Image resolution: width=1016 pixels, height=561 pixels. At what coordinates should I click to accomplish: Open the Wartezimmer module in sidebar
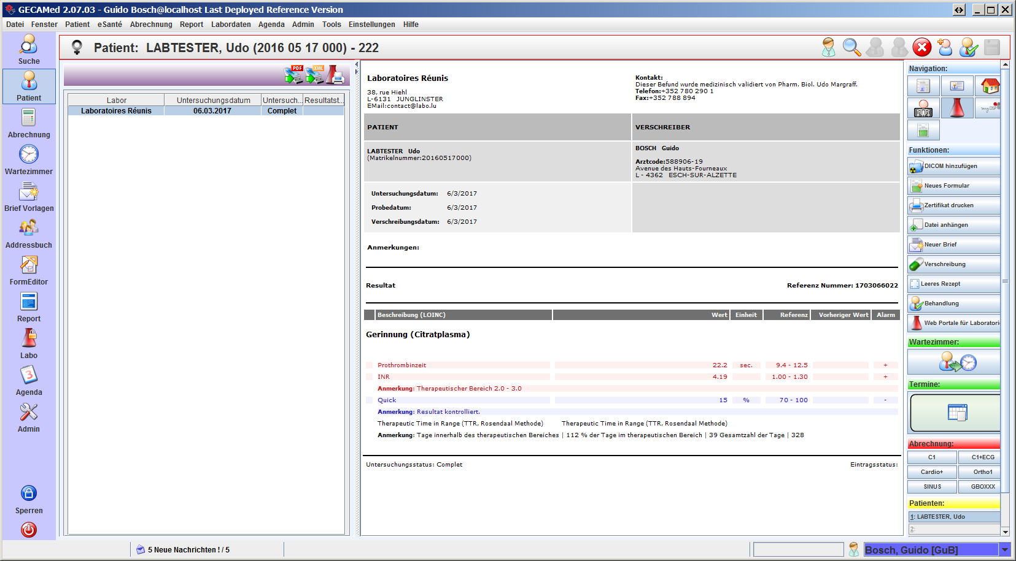tap(29, 160)
